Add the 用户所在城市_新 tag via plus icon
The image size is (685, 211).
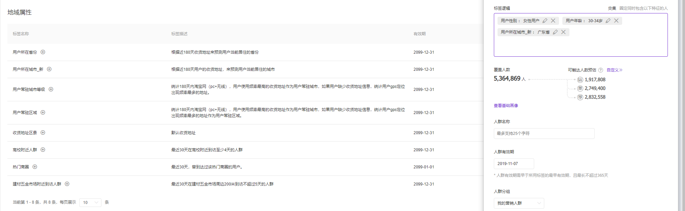(x=49, y=69)
